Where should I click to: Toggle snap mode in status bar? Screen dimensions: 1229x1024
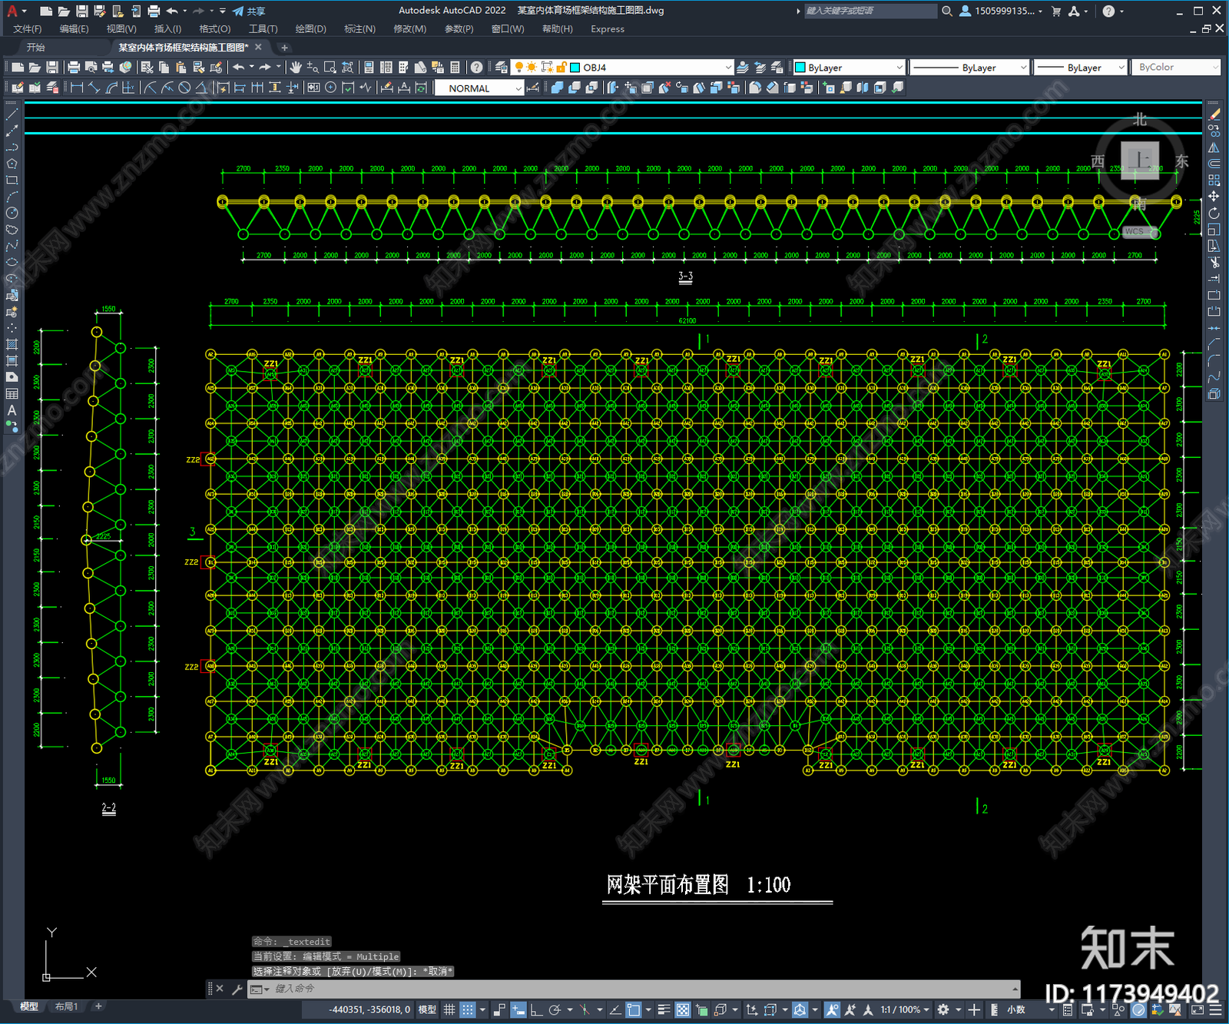(x=467, y=1009)
